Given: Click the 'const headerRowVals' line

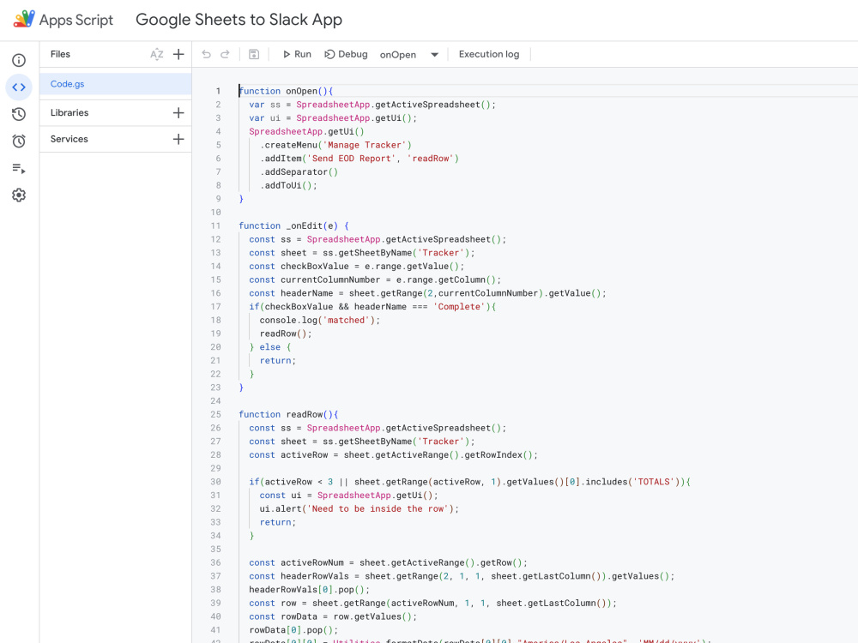Looking at the screenshot, I should coord(462,576).
